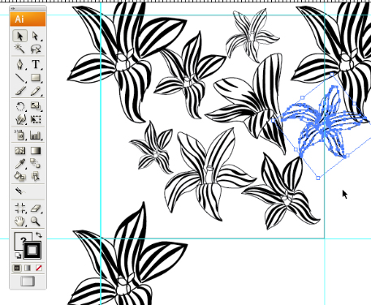Select the Pen tool
Screen dimensions: 371x305
tap(19, 65)
